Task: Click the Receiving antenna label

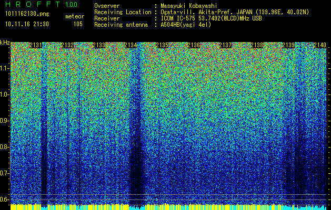Action: pyautogui.click(x=121, y=25)
